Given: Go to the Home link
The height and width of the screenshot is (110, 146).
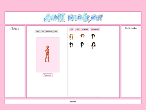Looking at the screenshot, I should [15, 28].
